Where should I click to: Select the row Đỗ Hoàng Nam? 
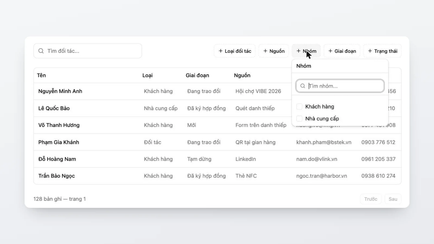tap(218, 159)
